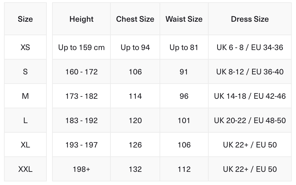Click the Waist Size column header
The image size is (296, 185).
click(184, 19)
